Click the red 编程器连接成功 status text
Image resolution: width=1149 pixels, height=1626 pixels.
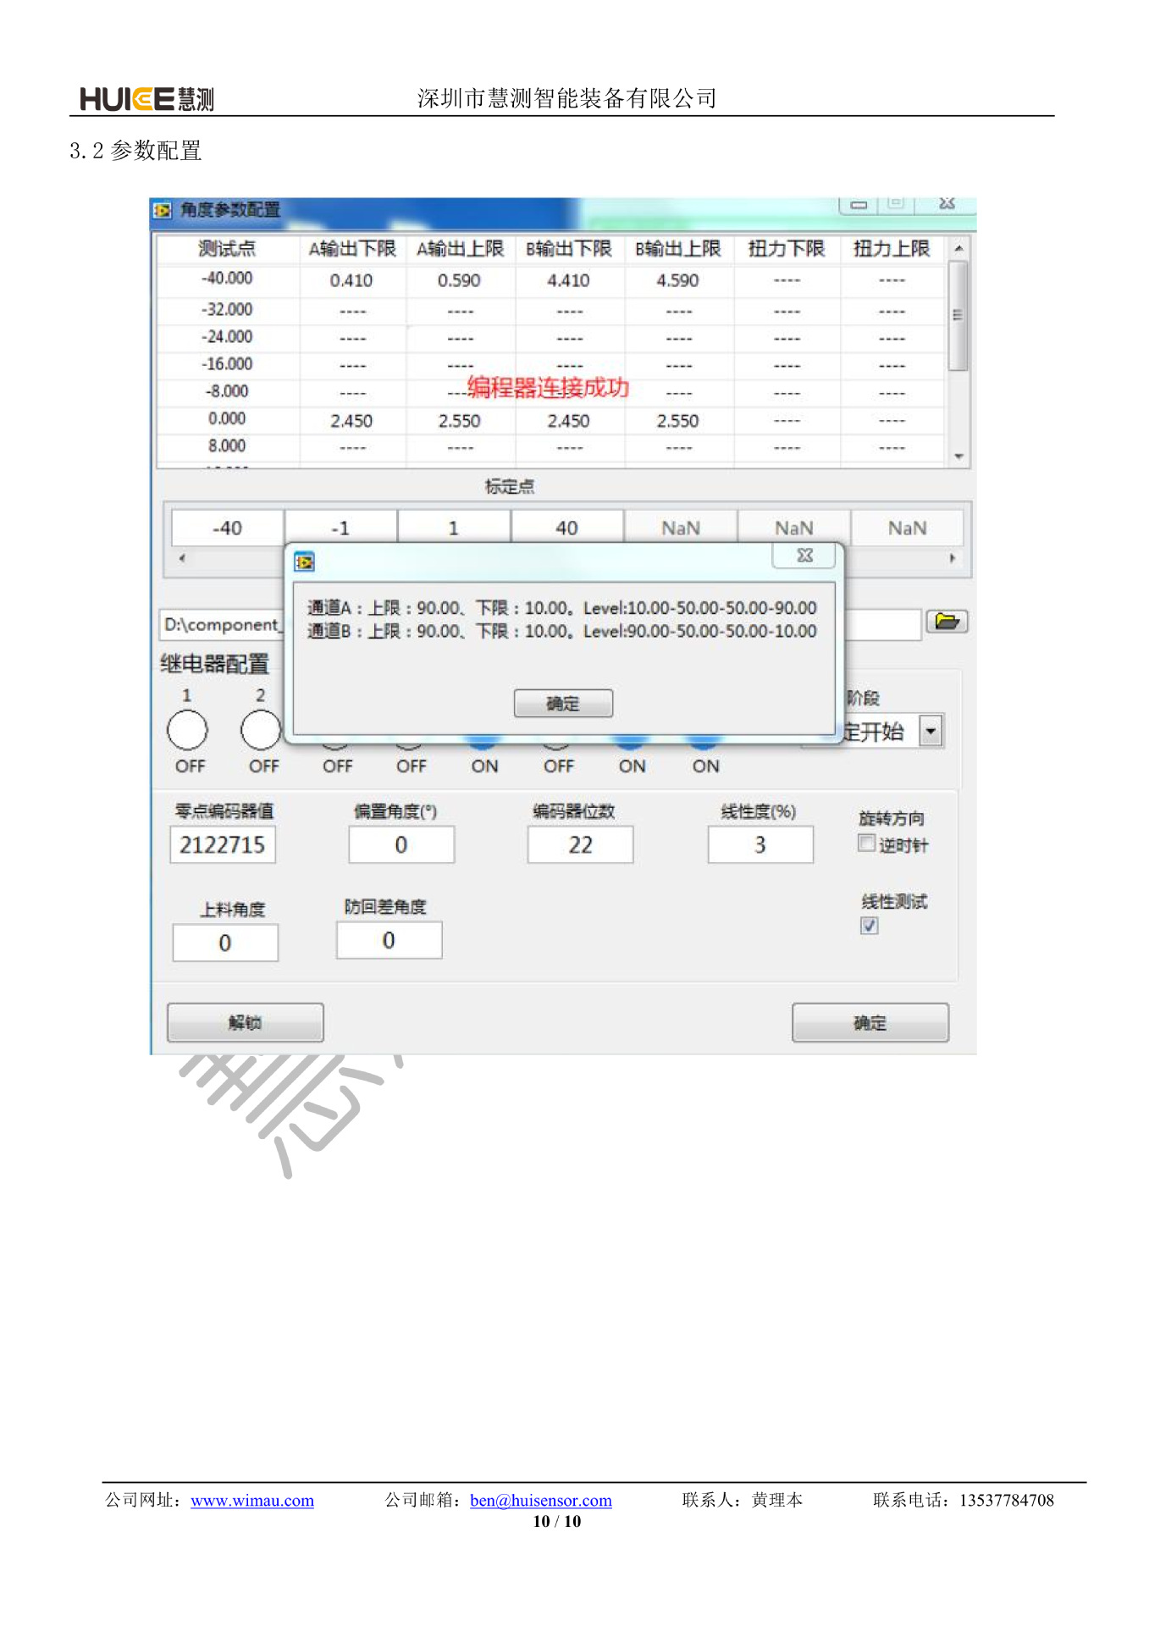[x=548, y=388]
